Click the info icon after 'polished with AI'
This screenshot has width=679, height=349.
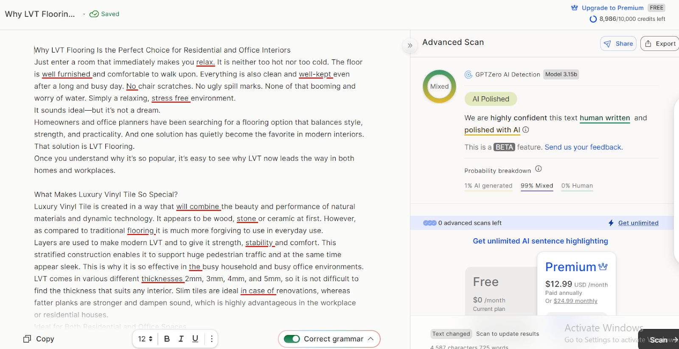pos(525,130)
